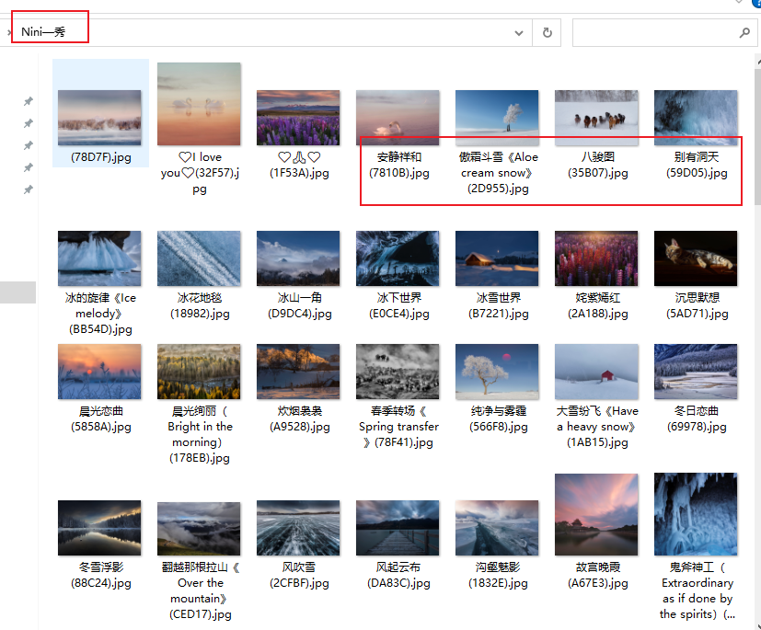Select the 冰下世界 (E0CE4).jpg image

(398, 258)
